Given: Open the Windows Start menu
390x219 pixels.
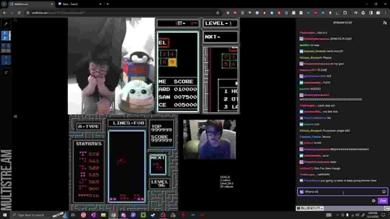Looking at the screenshot, I should click(x=5, y=215).
